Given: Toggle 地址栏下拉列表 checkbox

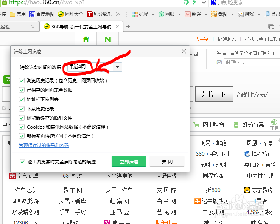Looking at the screenshot, I should click(x=22, y=99).
